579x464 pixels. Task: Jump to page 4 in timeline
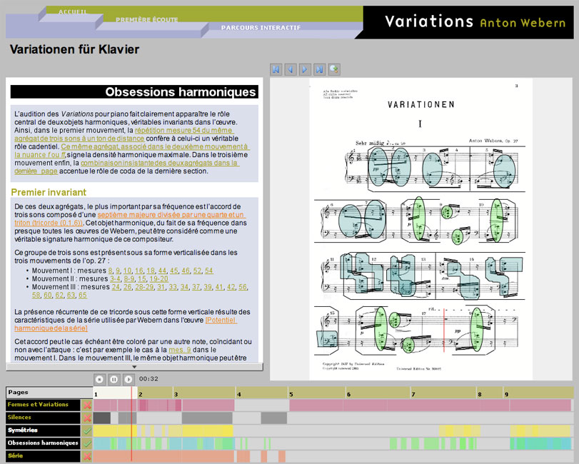(261, 394)
